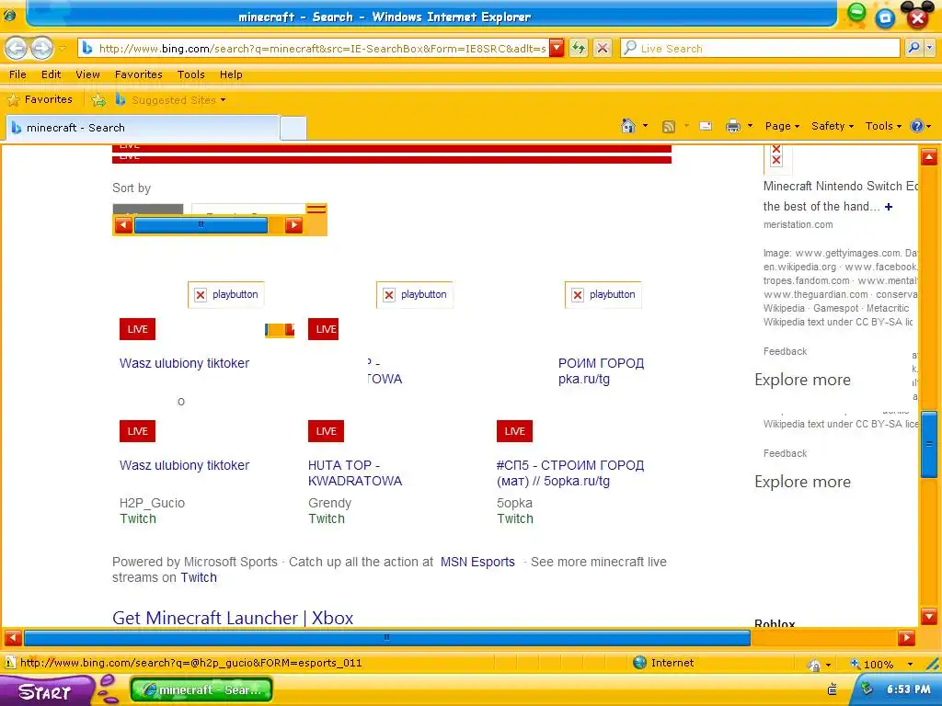Click the middle playbutton broken image
The image size is (942, 706).
point(415,294)
